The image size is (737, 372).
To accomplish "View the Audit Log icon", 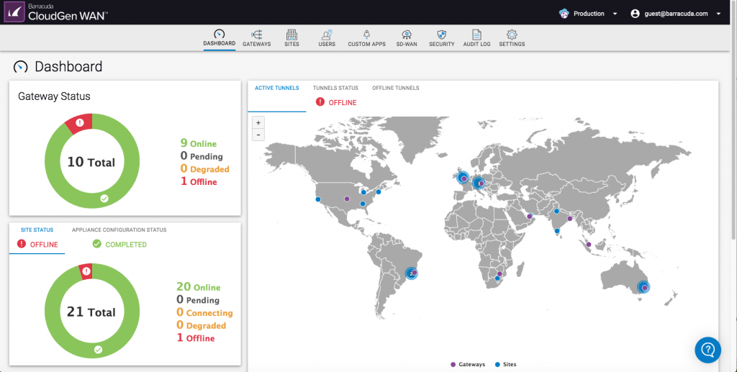I will tap(476, 35).
